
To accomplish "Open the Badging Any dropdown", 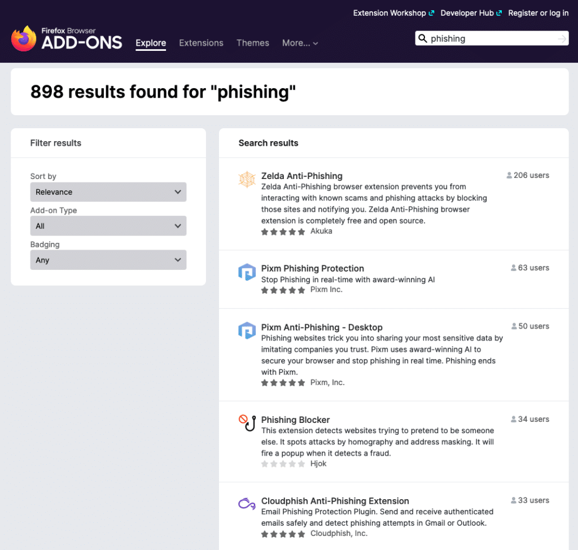I will click(108, 260).
